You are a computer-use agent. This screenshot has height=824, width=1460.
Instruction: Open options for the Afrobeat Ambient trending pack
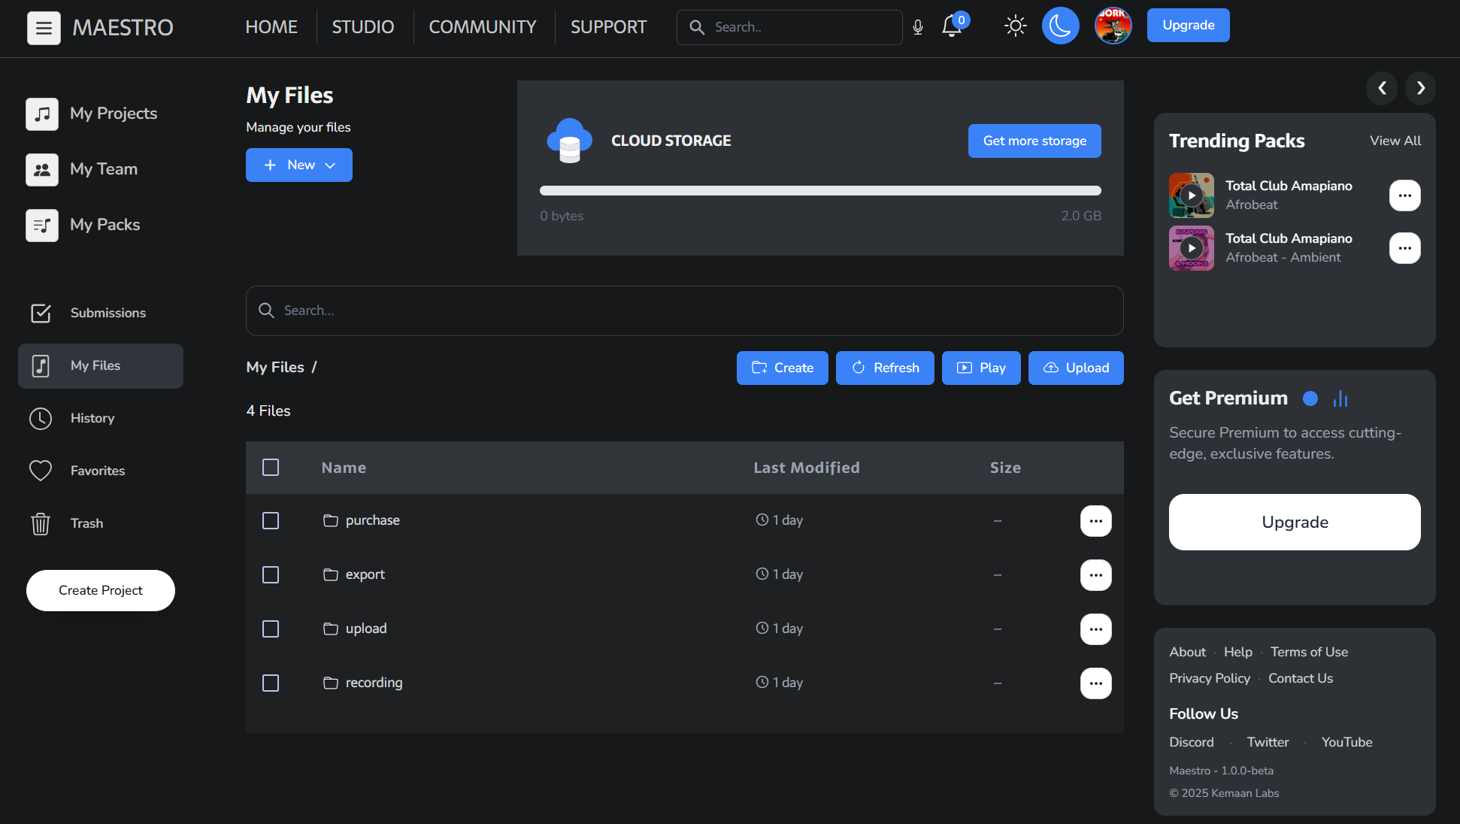tap(1404, 248)
